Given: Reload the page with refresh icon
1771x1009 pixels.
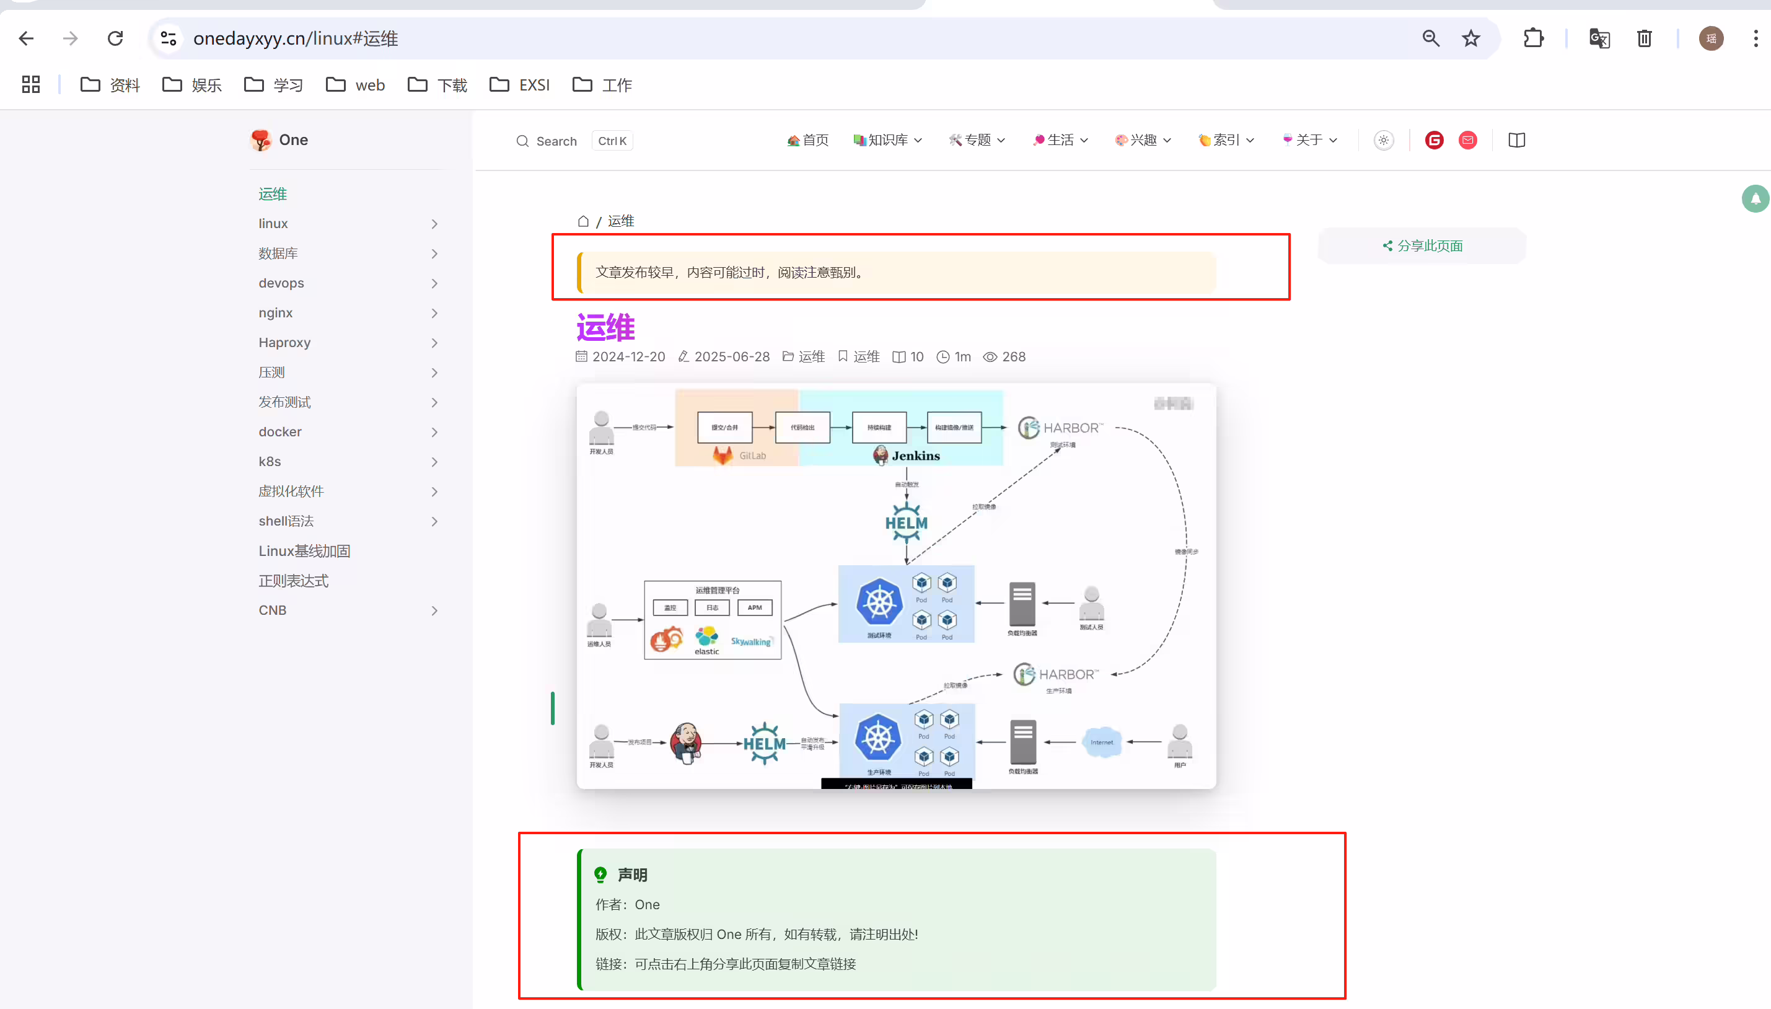Looking at the screenshot, I should pyautogui.click(x=115, y=38).
